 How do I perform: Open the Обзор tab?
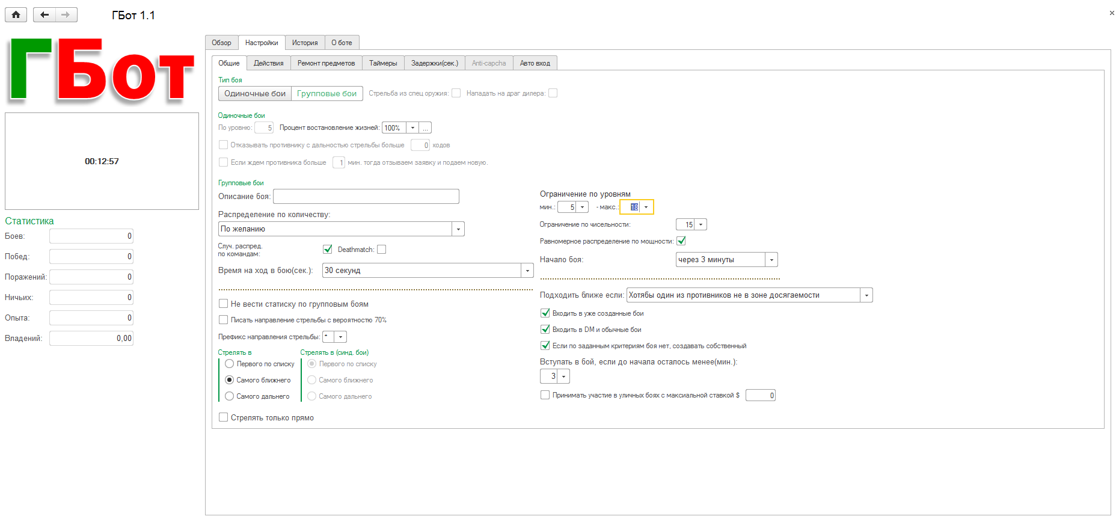click(221, 43)
